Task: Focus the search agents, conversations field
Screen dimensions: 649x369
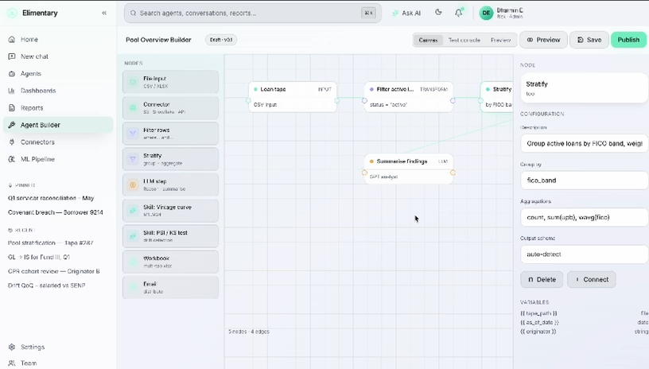Action: click(x=252, y=13)
